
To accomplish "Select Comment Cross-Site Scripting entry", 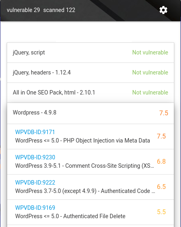I will (x=85, y=166).
